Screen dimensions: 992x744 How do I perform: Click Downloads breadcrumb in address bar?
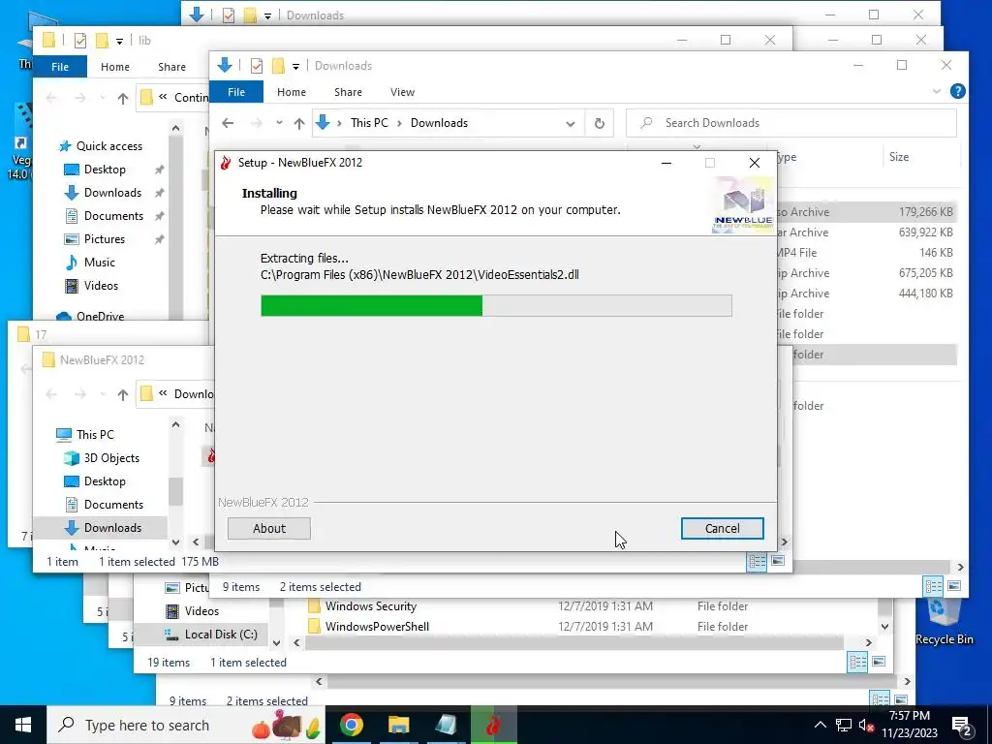[439, 123]
